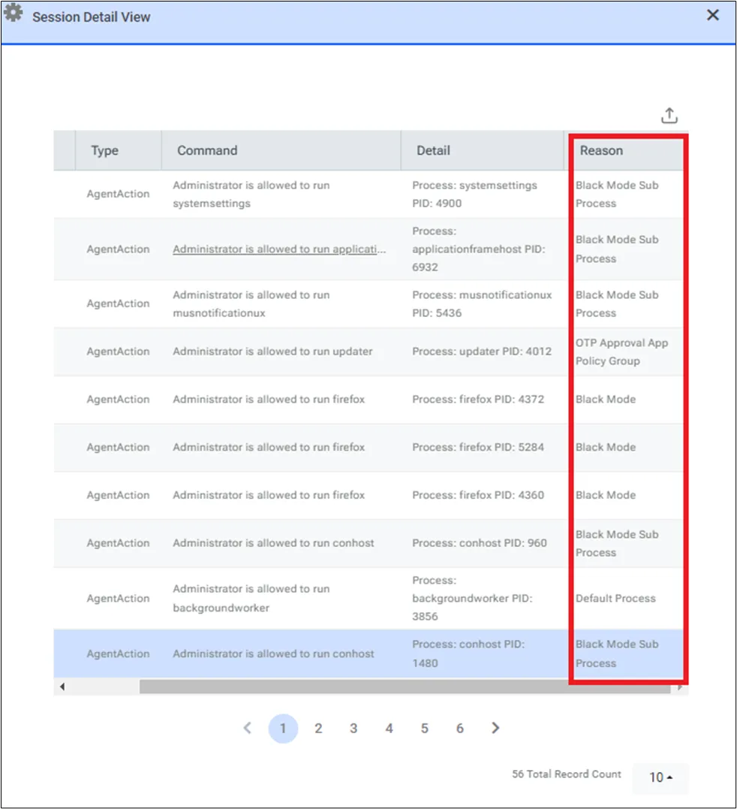Go to the previous page with the left chevron
Screen dimensions: 737x809
[x=248, y=728]
